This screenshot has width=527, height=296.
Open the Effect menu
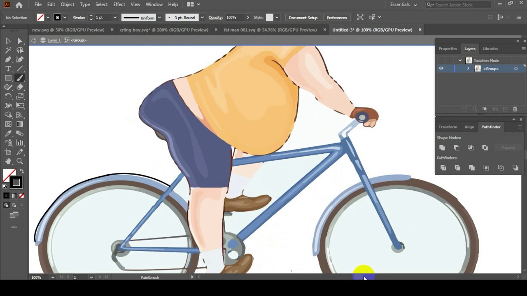(119, 5)
